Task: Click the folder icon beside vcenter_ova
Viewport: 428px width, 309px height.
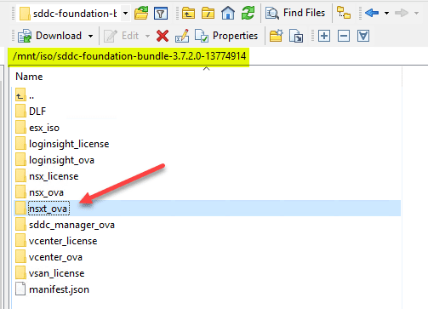Action: 20,257
